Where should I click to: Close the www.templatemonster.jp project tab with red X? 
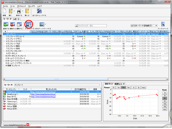28,124
